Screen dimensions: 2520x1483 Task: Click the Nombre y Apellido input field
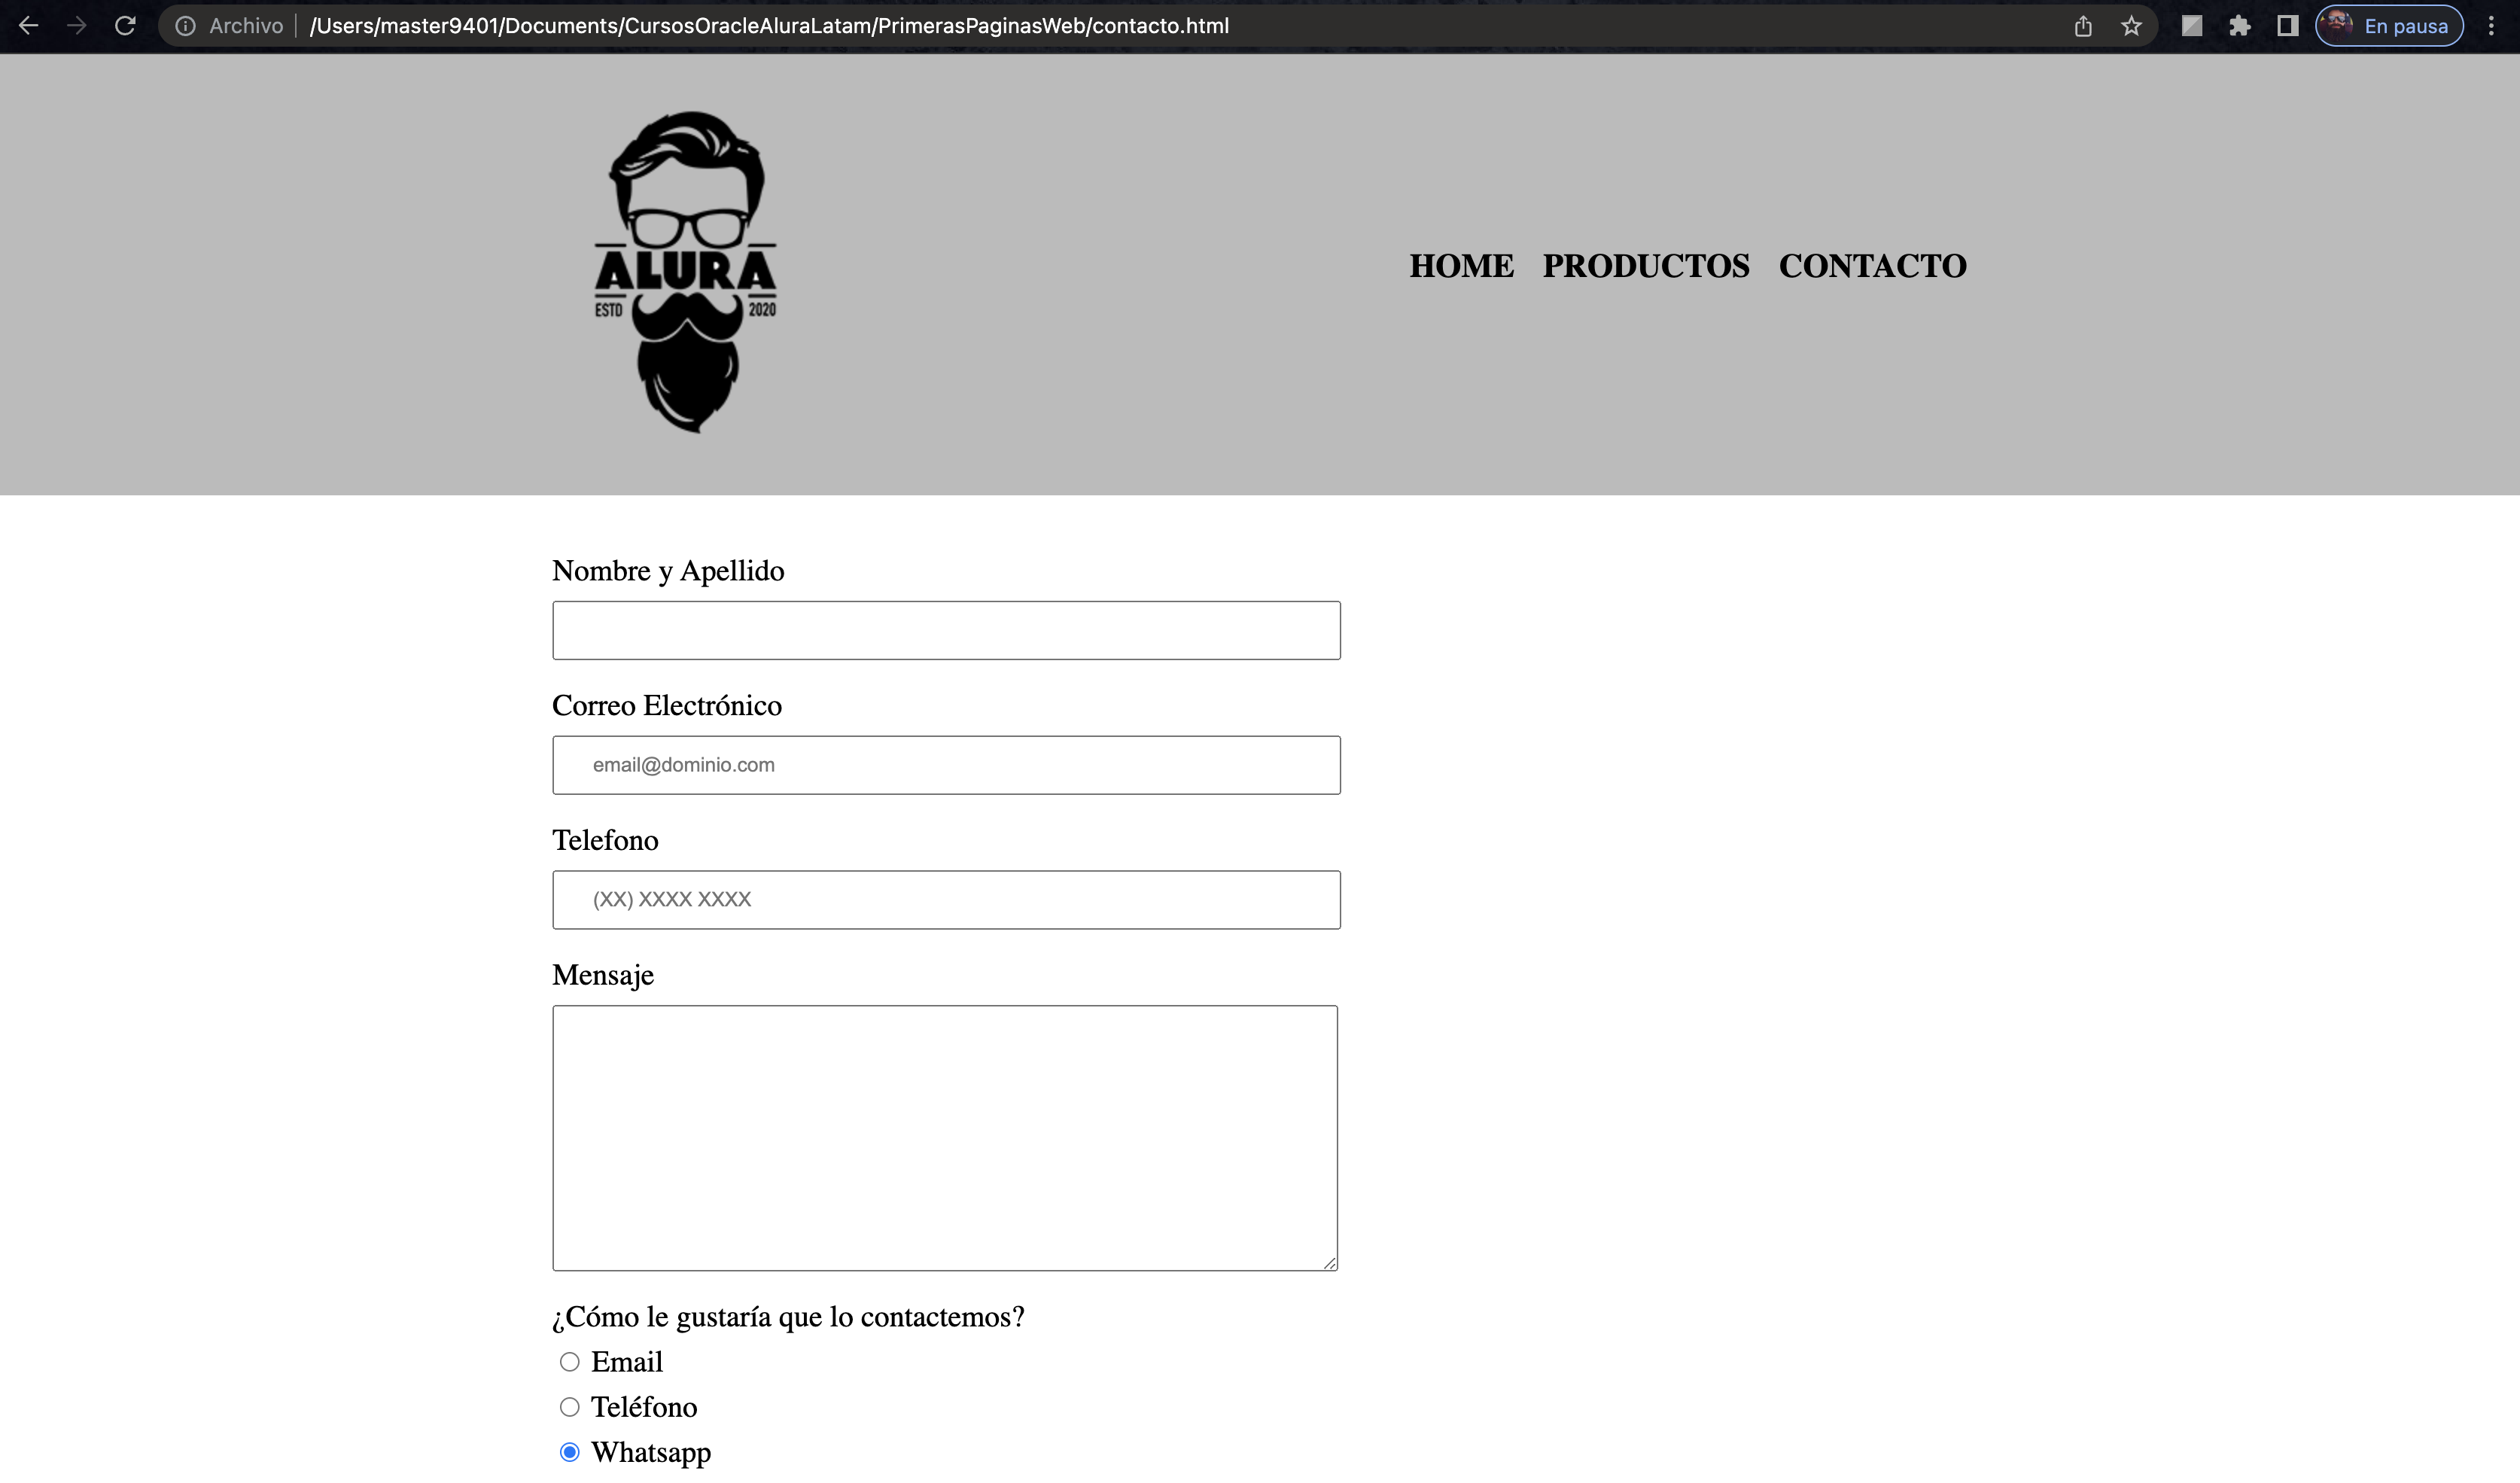pyautogui.click(x=946, y=630)
